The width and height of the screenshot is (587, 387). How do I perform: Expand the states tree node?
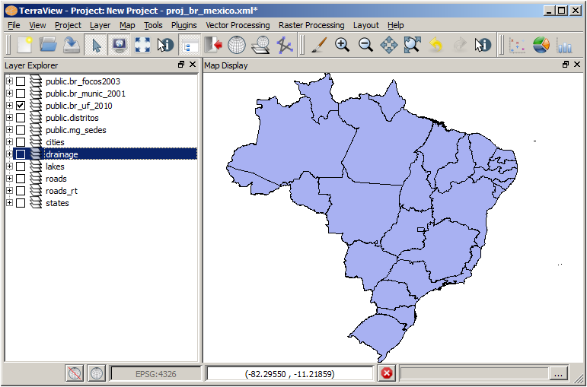pos(9,203)
